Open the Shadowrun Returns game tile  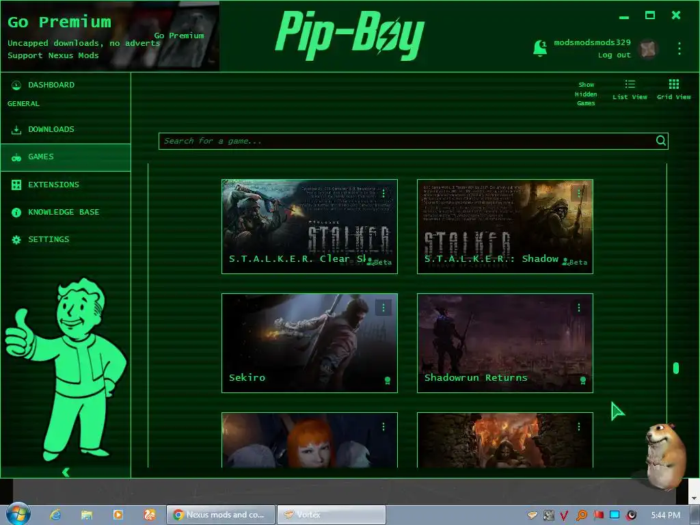point(505,343)
